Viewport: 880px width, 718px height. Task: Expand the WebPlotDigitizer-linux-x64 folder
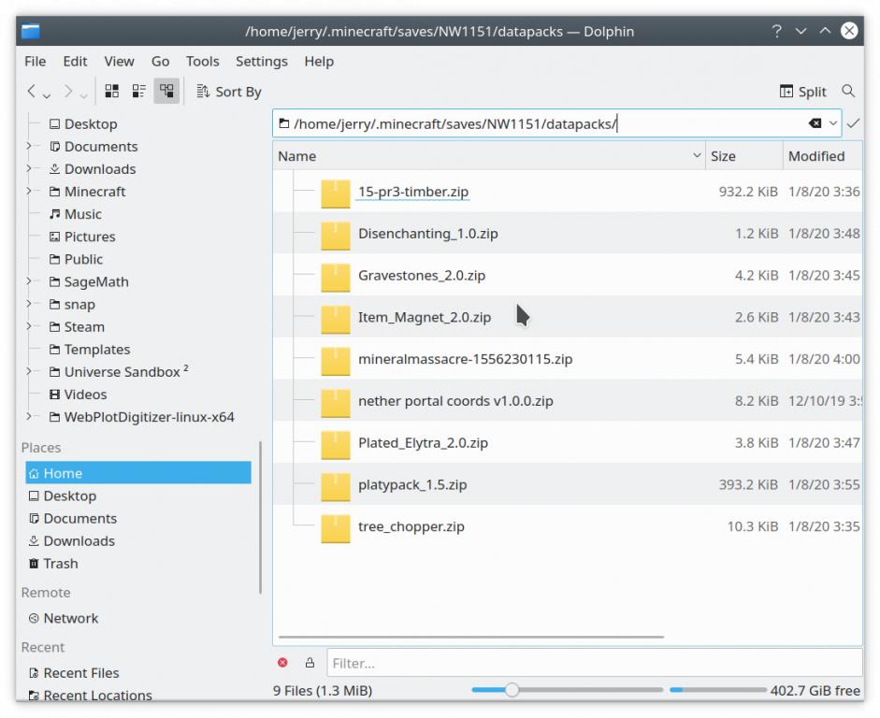click(29, 417)
